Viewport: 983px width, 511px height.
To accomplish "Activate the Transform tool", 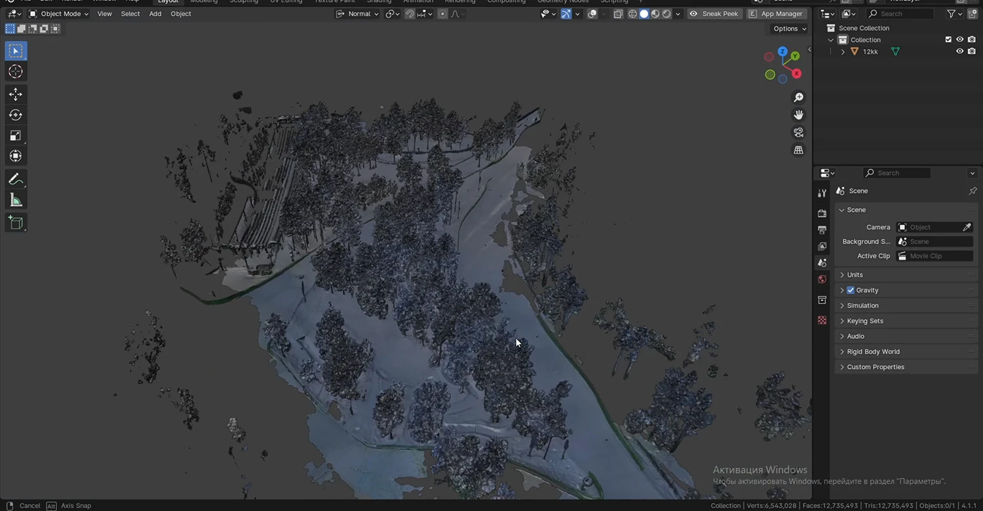I will click(16, 156).
